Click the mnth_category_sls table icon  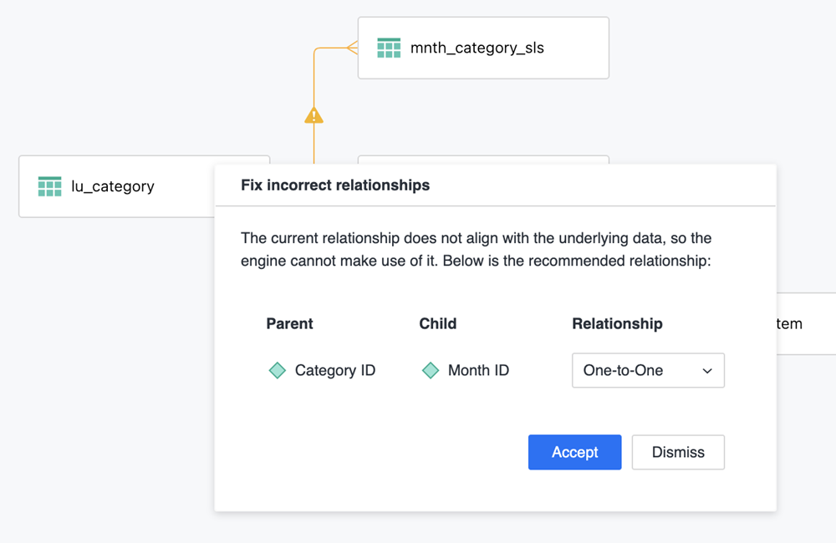pyautogui.click(x=389, y=48)
